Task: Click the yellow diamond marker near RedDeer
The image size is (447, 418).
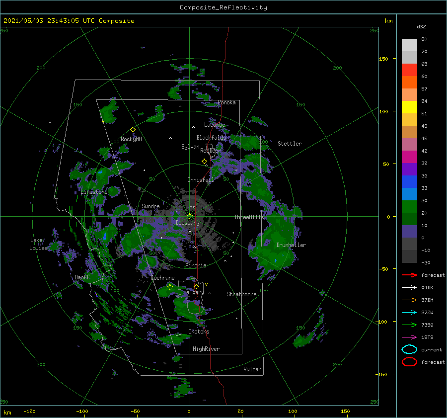Action: [204, 162]
